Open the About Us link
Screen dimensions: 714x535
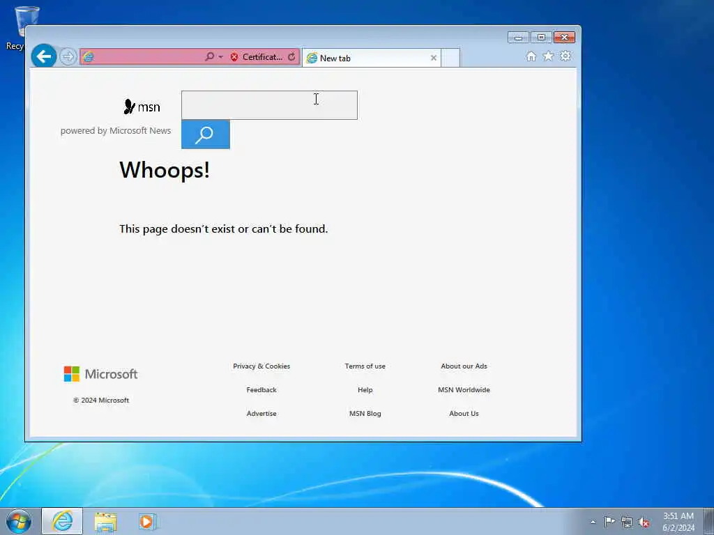(464, 414)
